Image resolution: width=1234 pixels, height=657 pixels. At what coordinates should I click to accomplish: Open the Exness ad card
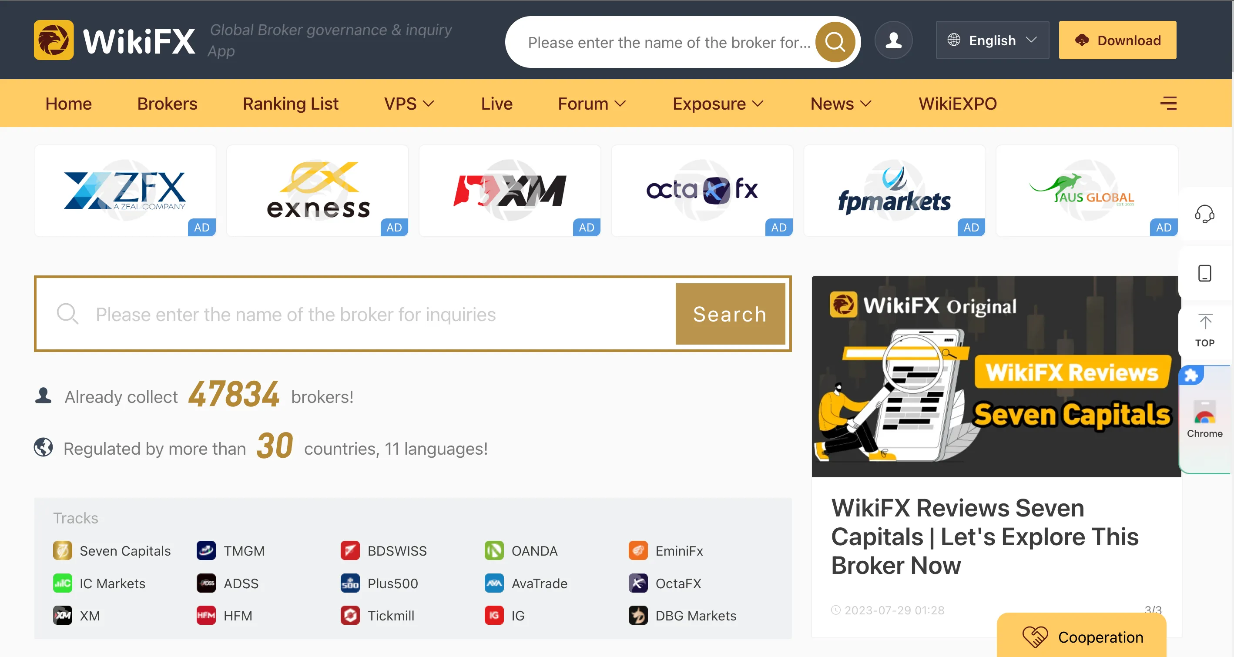(x=318, y=191)
